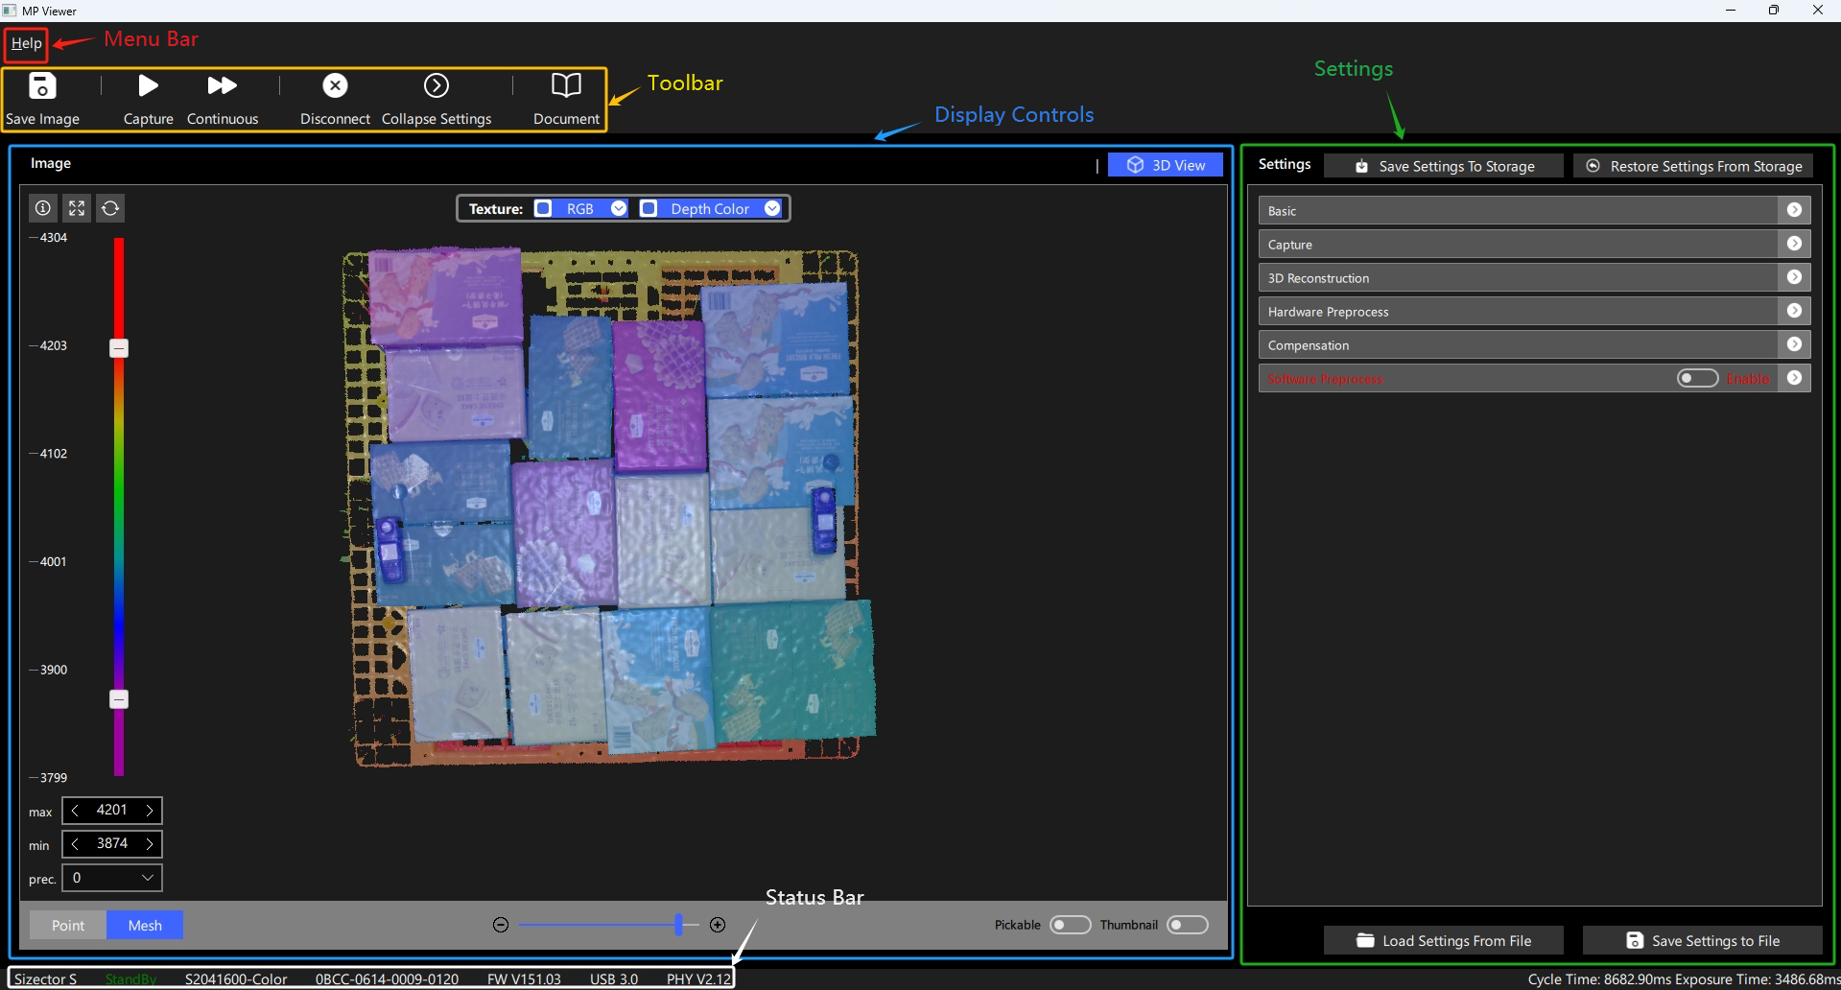Click the zoom in plus icon
This screenshot has height=990, width=1841.
point(718,925)
